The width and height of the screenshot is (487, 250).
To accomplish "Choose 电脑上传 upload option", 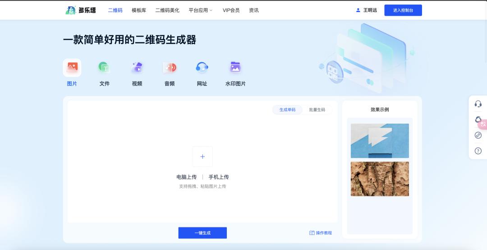I will pos(186,177).
